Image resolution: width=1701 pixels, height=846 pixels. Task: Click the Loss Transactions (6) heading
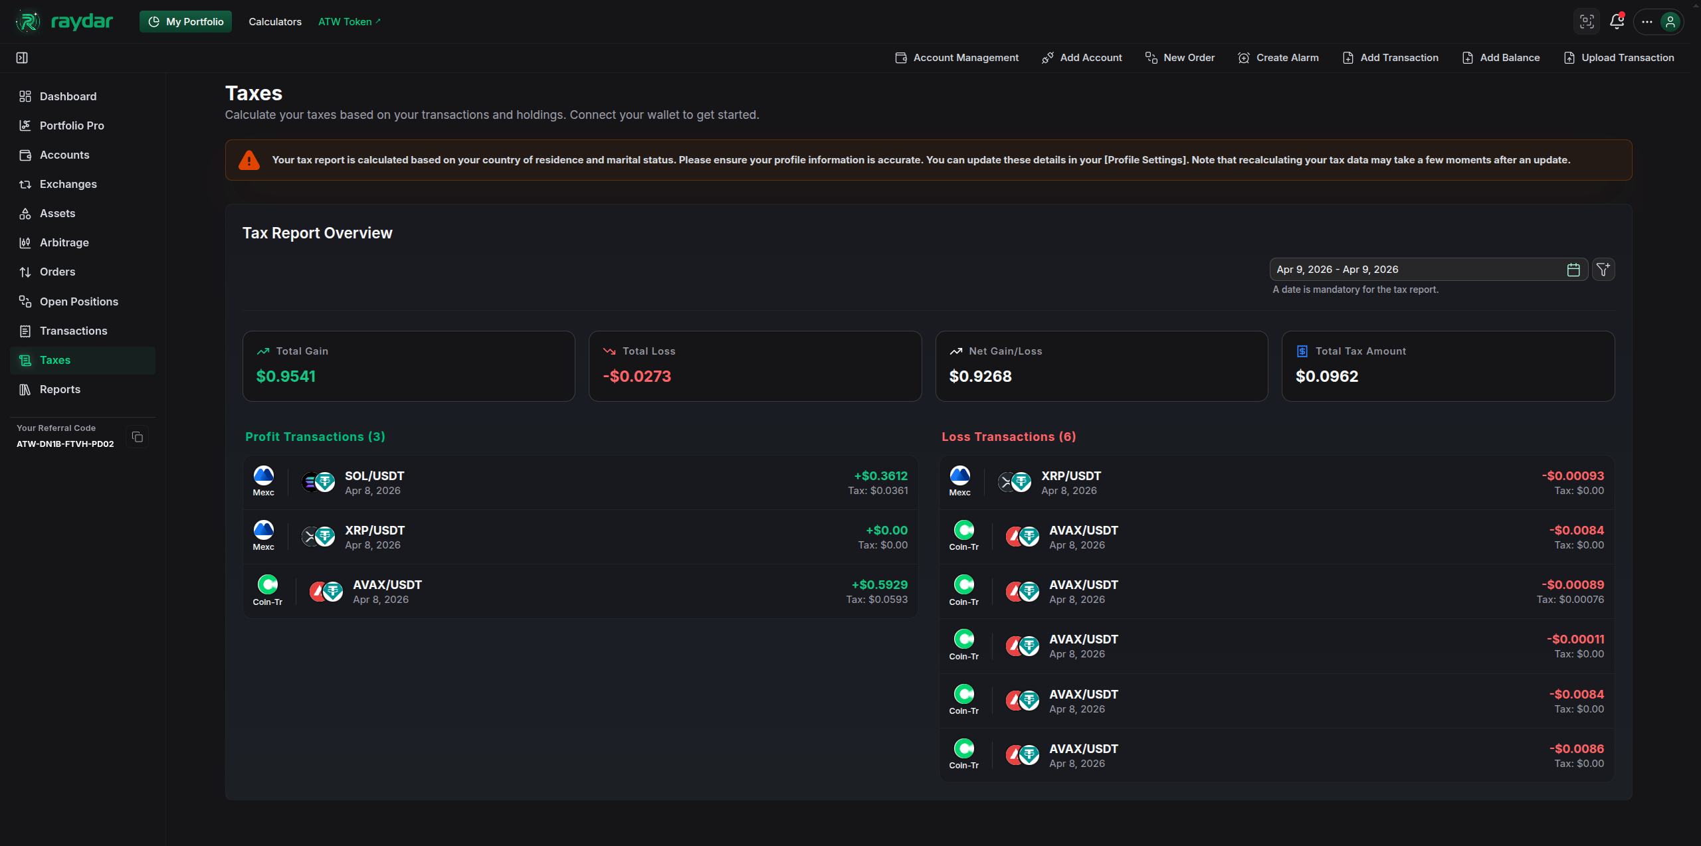pyautogui.click(x=1009, y=437)
